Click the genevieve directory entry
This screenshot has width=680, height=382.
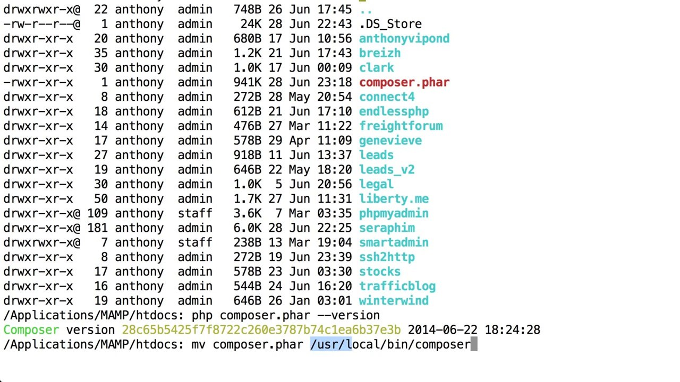390,141
